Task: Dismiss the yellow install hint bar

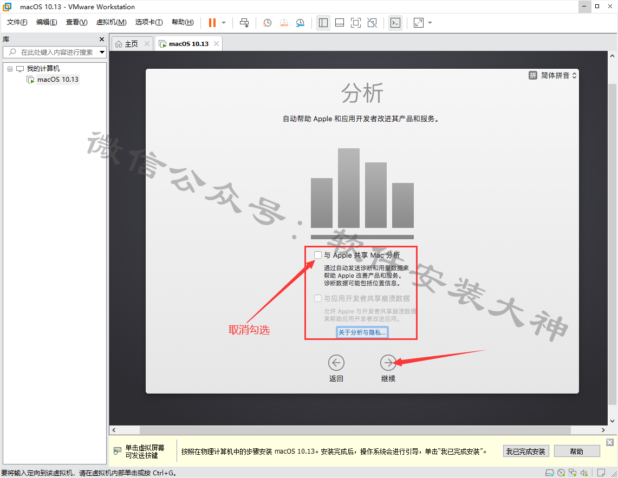Action: click(610, 442)
